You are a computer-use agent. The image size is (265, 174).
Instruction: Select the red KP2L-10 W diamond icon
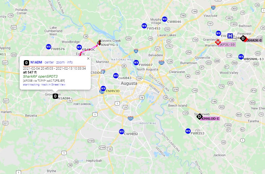218,42
